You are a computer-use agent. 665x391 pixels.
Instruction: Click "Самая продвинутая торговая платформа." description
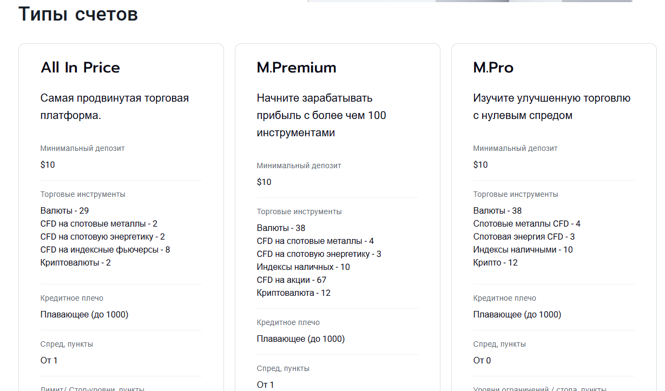pyautogui.click(x=115, y=107)
